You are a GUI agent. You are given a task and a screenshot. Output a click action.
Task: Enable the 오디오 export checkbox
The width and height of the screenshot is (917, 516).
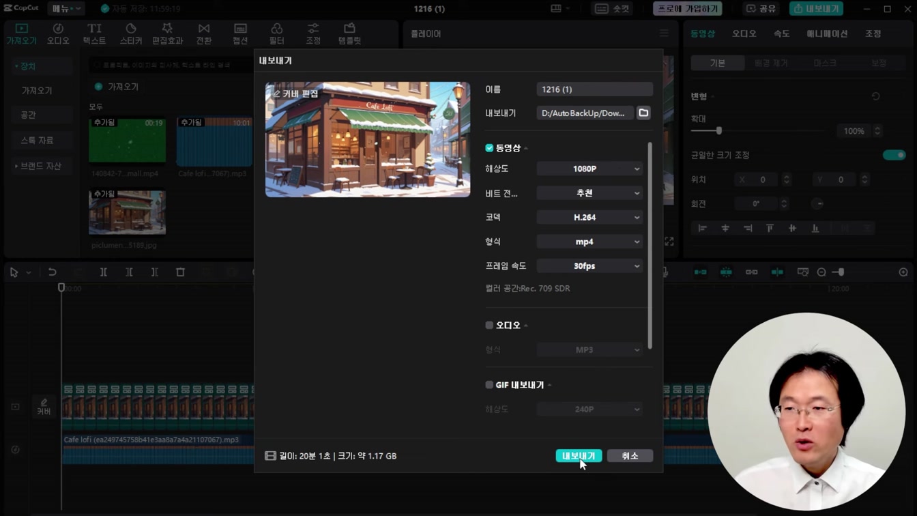(x=489, y=325)
